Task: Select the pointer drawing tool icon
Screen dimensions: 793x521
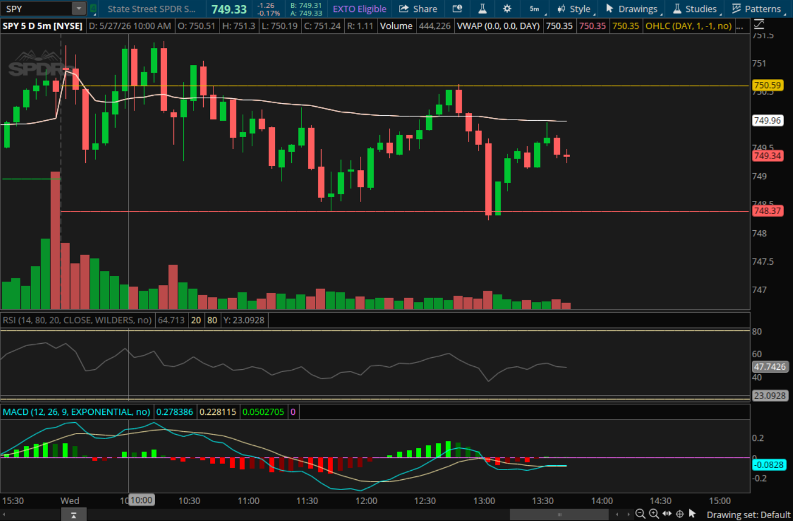Action: 693,514
